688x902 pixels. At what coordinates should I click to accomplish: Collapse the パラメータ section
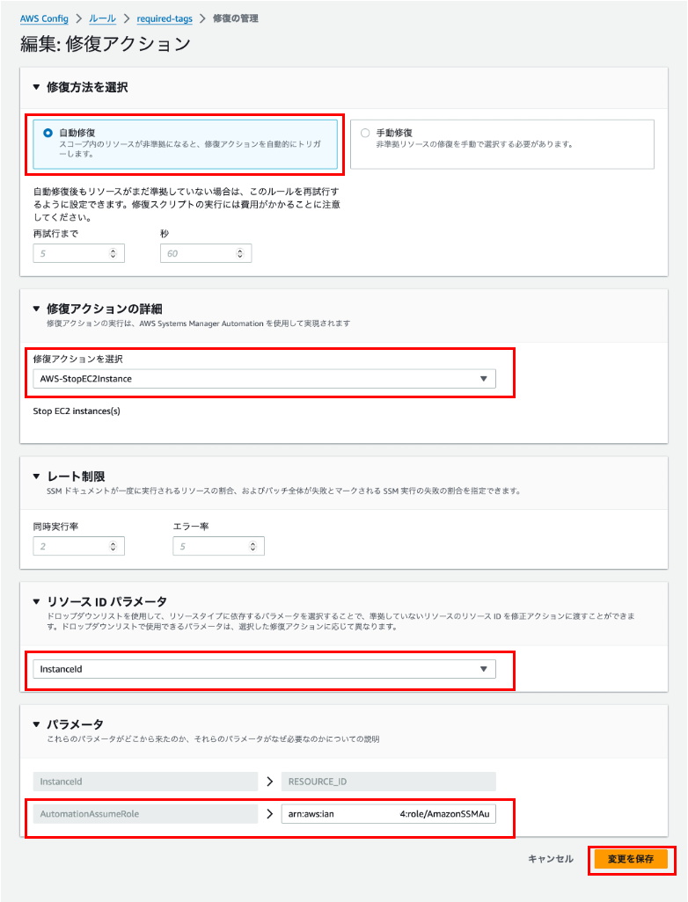tap(36, 724)
